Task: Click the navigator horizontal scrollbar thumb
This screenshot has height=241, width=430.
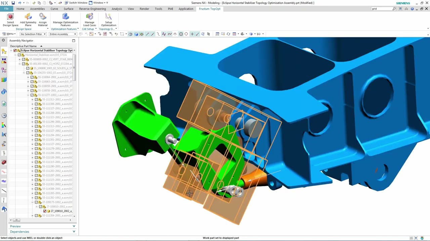Action: coord(16,220)
